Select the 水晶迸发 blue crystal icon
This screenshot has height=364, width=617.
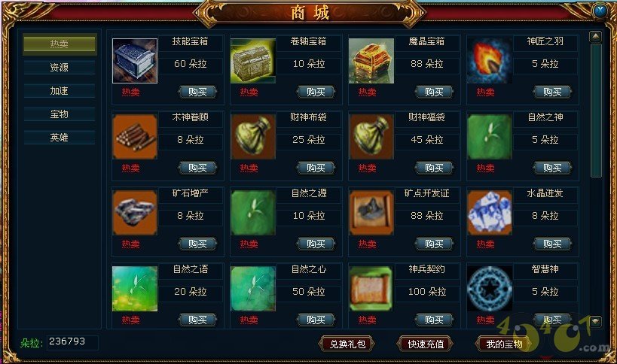point(490,213)
